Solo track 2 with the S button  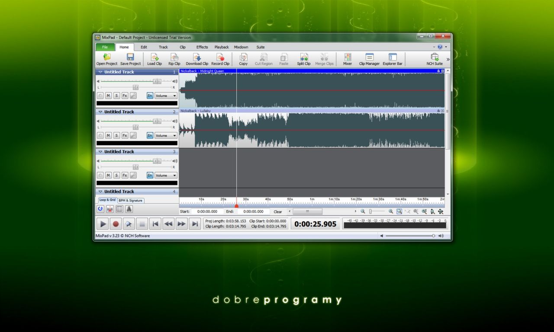click(x=116, y=135)
